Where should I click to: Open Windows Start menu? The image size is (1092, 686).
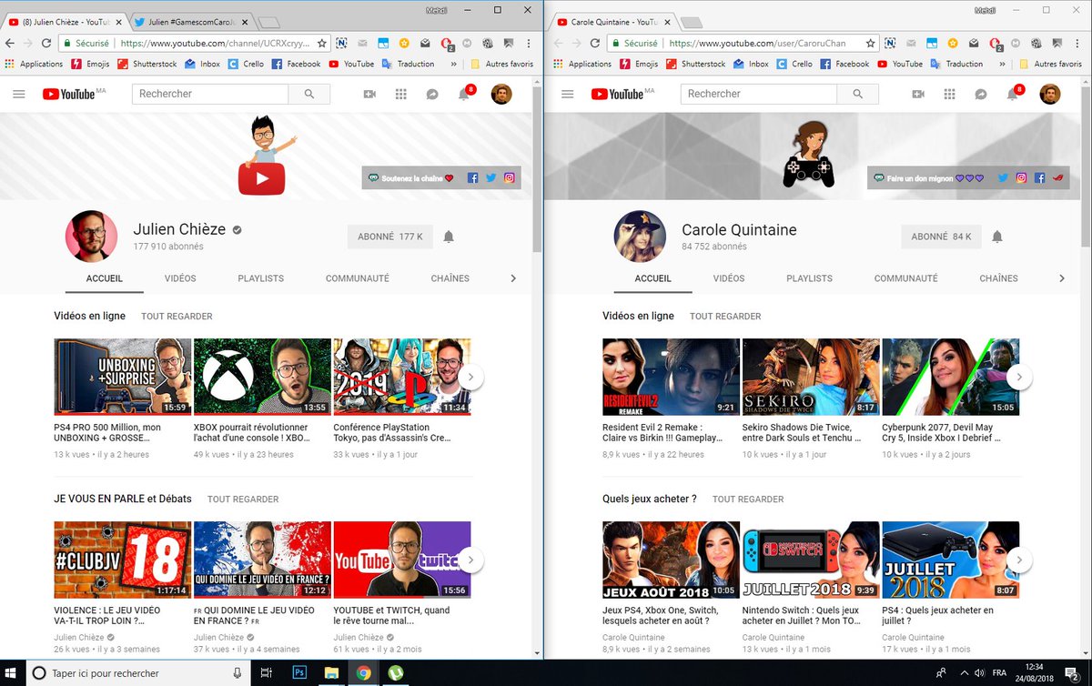tap(13, 673)
